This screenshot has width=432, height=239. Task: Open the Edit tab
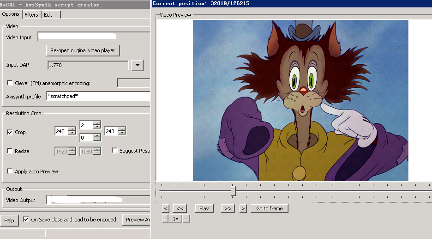pos(48,15)
